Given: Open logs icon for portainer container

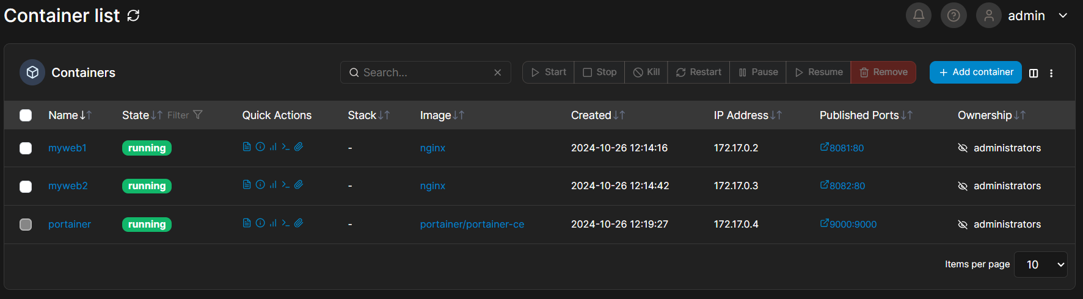Looking at the screenshot, I should point(247,223).
